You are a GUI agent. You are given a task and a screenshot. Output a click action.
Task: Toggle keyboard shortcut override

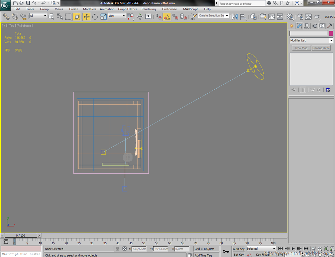(x=148, y=17)
